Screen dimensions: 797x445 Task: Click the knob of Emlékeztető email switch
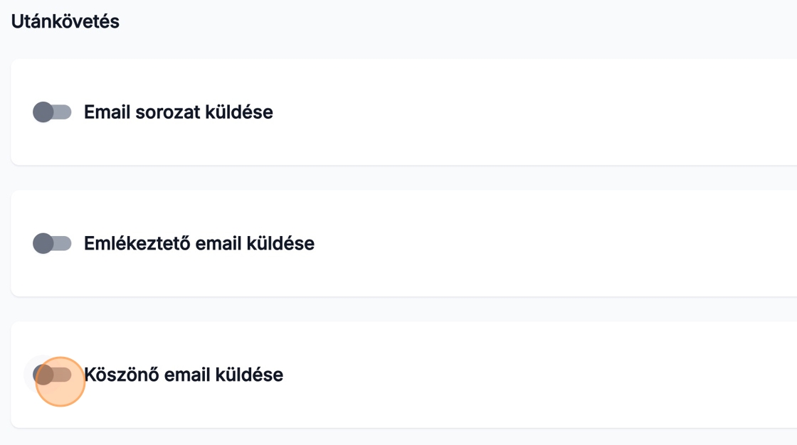43,243
